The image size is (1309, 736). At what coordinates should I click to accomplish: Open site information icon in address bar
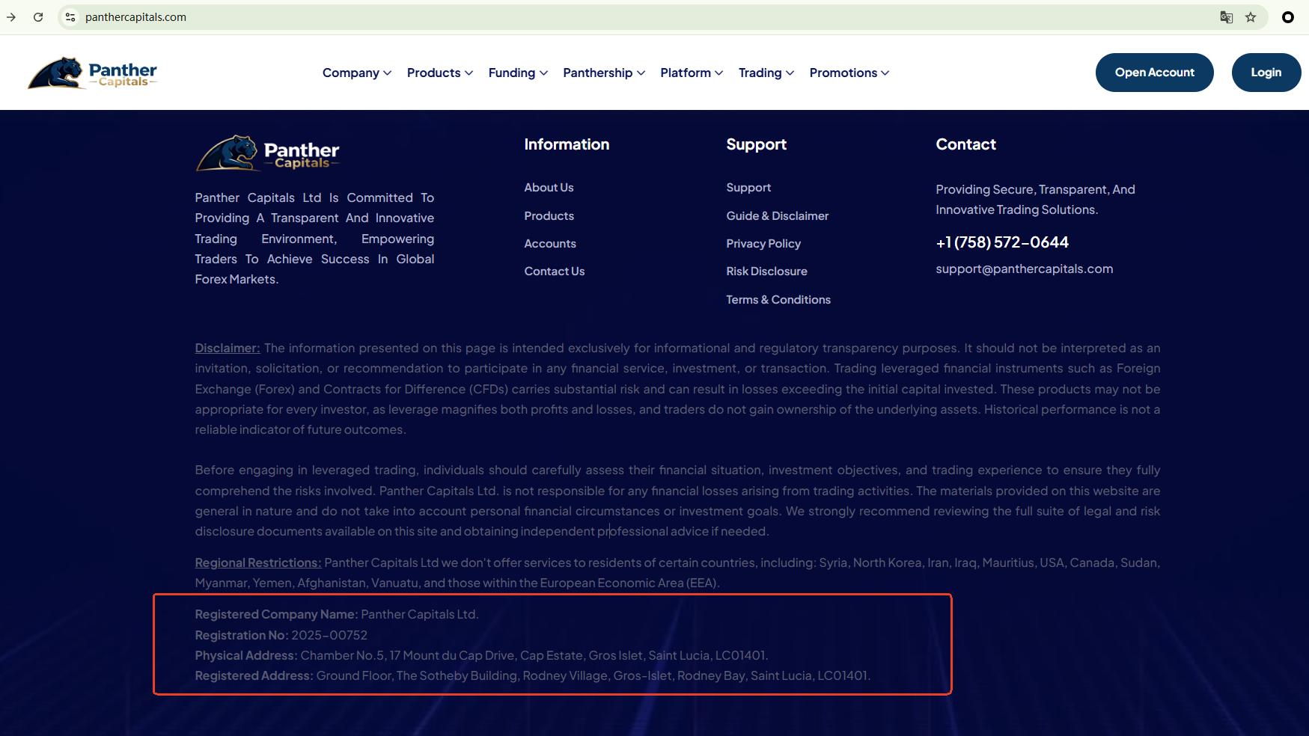70,17
